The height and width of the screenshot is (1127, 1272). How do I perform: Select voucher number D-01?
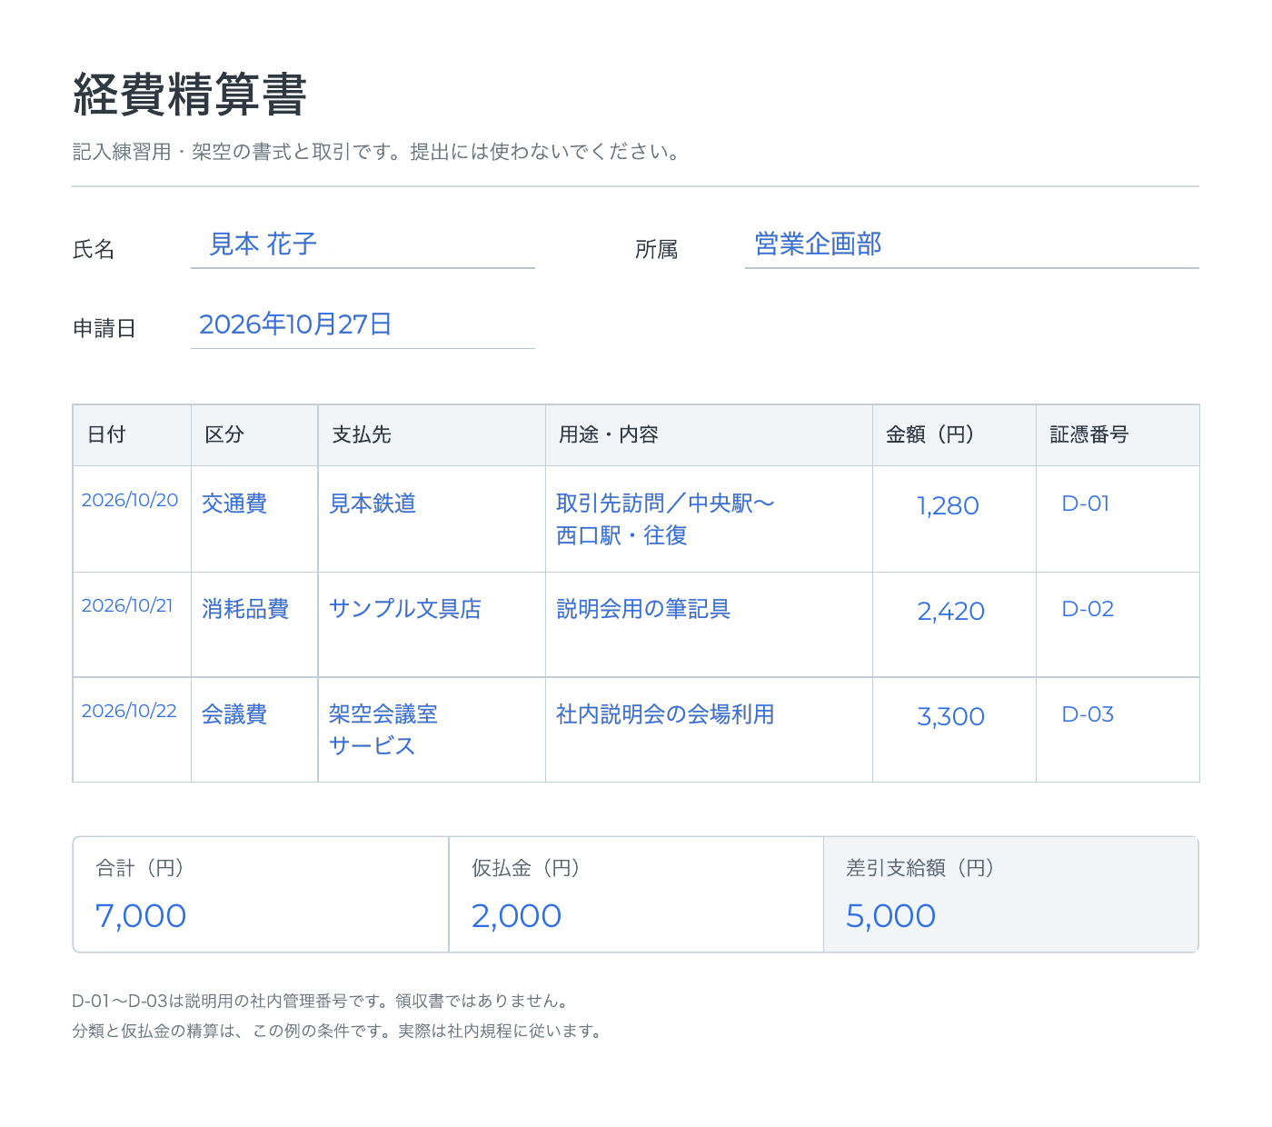[1086, 504]
